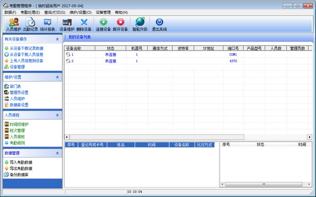Click the 通信方式 column header

[160, 48]
